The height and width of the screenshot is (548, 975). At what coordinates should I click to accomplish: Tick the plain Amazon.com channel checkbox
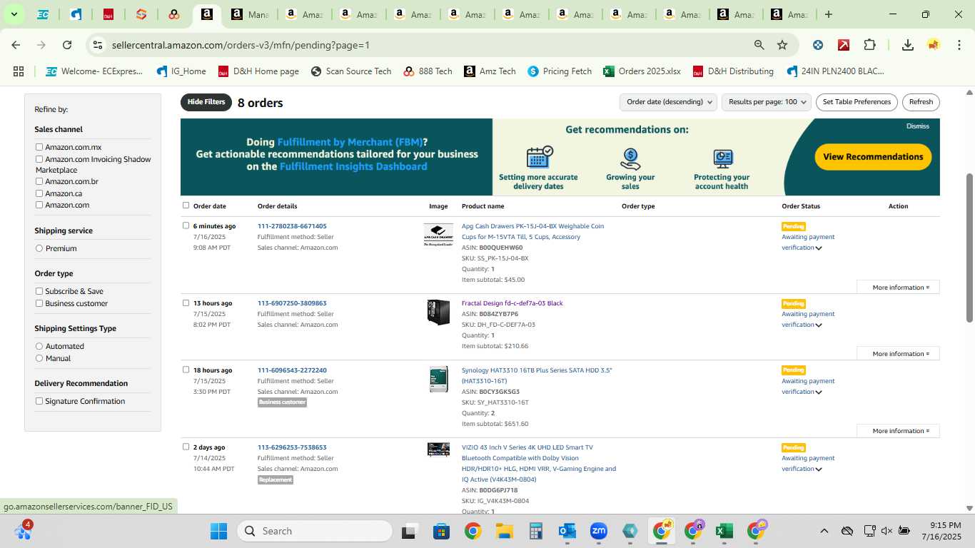(x=39, y=205)
